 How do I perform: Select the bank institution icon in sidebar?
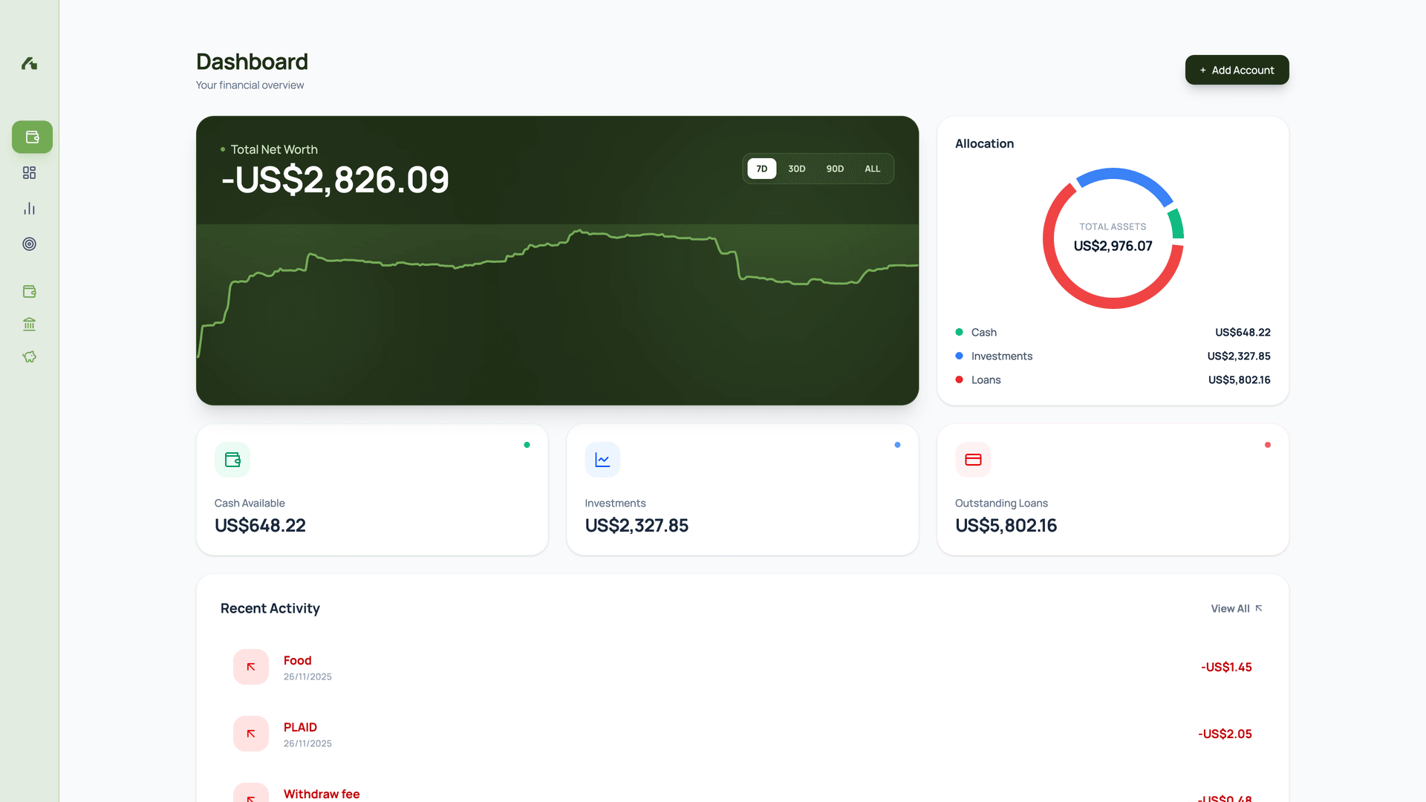click(29, 324)
